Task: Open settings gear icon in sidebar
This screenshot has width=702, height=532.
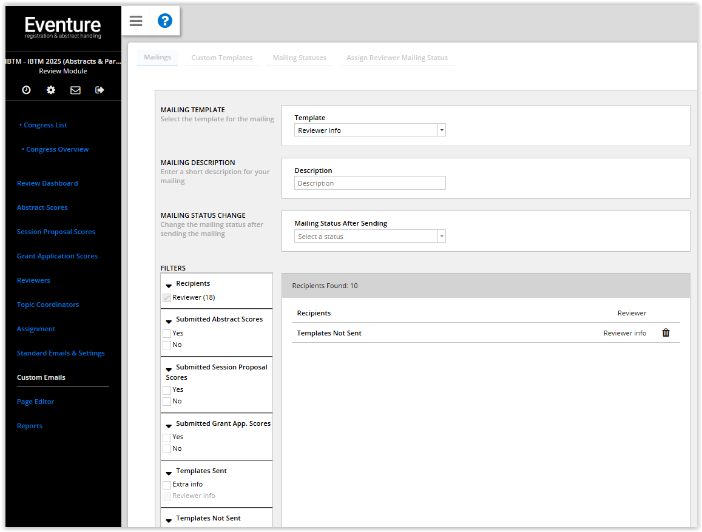Action: (x=51, y=90)
